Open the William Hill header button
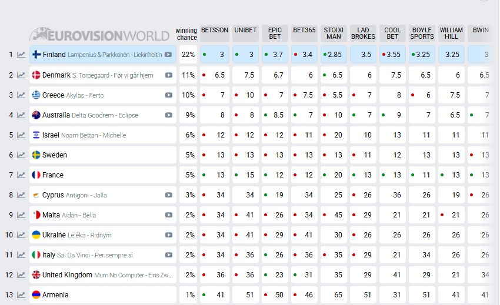Screen dimensions: 500x305 tap(451, 33)
